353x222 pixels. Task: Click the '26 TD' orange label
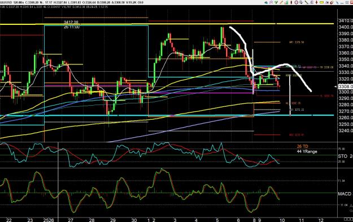(302, 146)
